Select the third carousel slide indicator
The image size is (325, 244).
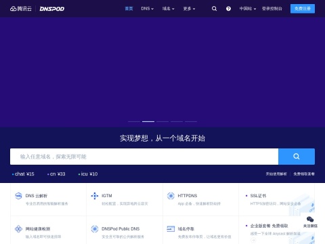(x=162, y=121)
